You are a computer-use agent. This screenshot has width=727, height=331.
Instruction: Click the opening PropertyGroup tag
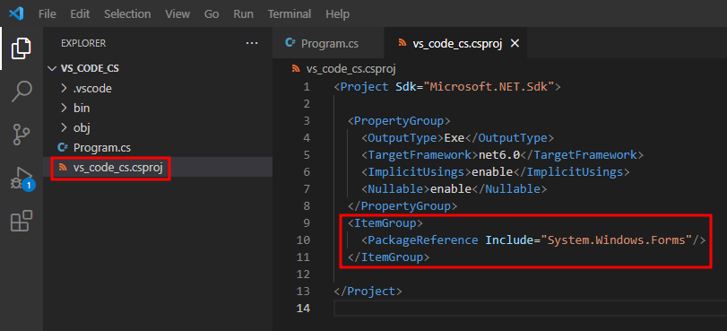pyautogui.click(x=399, y=121)
